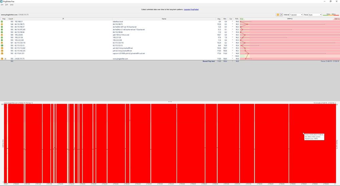Click the 2045 ms latency scale maximum label
Screen dimensions: 340x186
(337, 19)
